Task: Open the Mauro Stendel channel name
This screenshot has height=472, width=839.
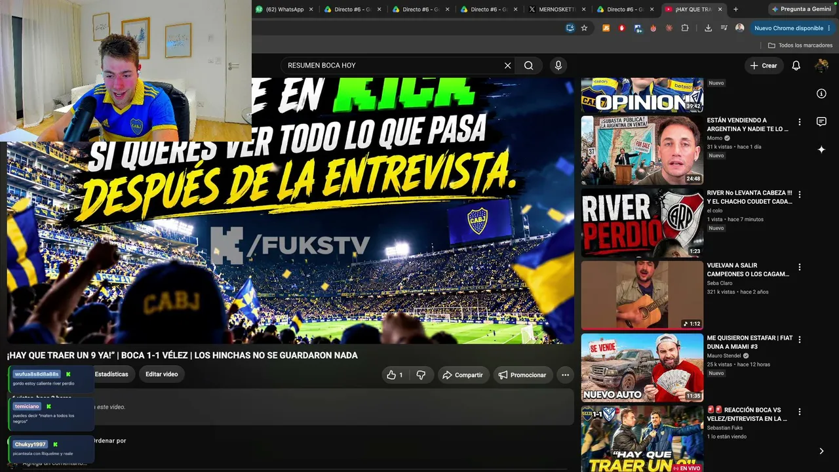Action: (724, 356)
